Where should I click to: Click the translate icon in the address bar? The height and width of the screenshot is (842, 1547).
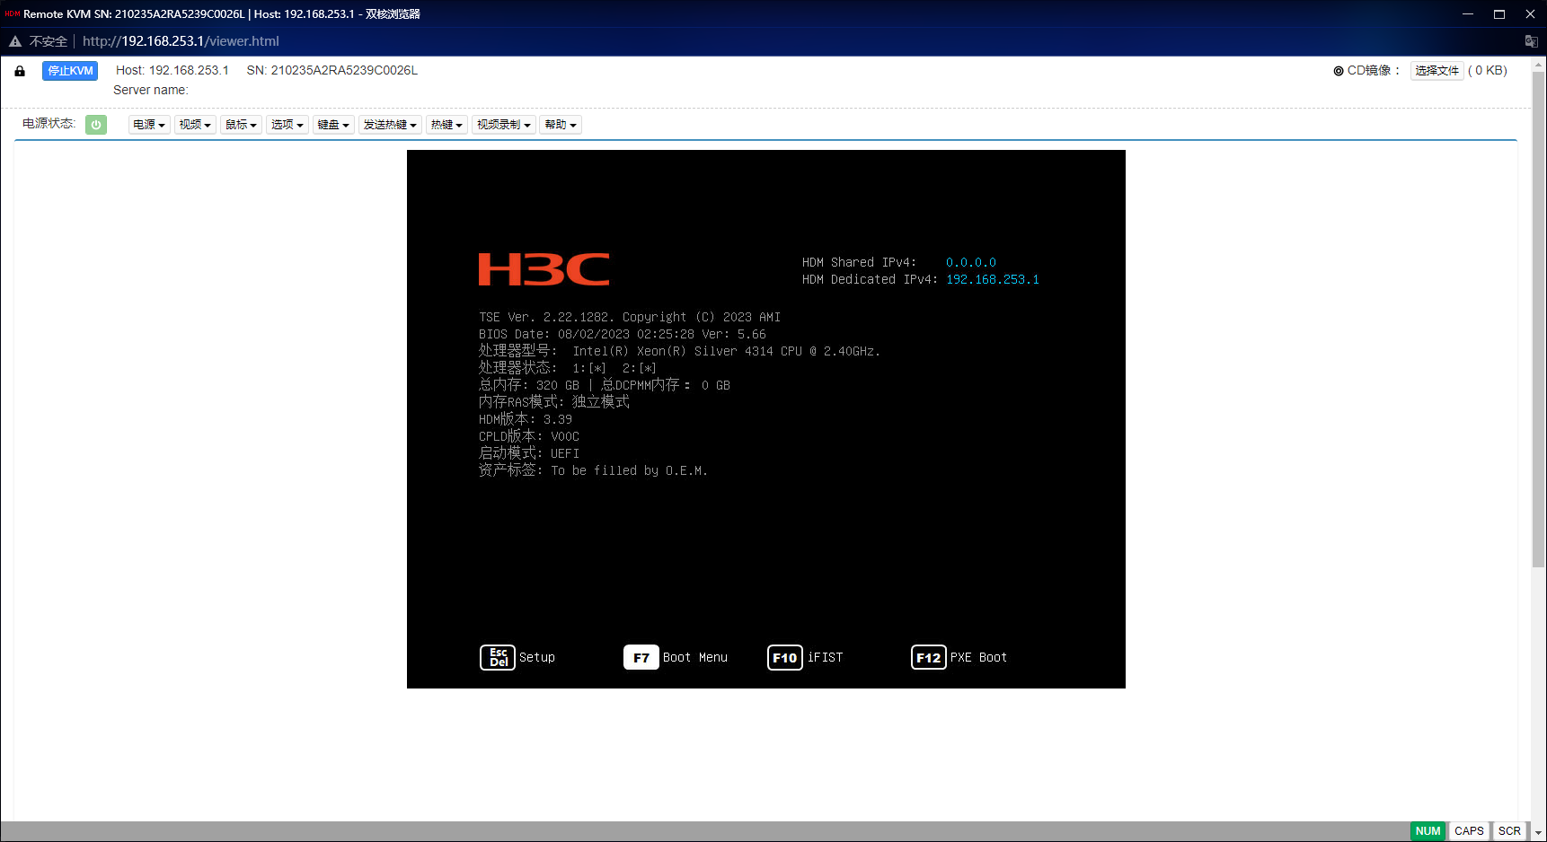point(1532,41)
